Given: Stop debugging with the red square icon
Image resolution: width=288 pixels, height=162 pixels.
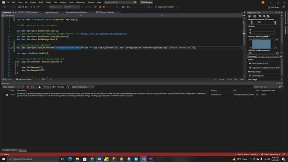Looking at the screenshot, I should tap(104, 7).
